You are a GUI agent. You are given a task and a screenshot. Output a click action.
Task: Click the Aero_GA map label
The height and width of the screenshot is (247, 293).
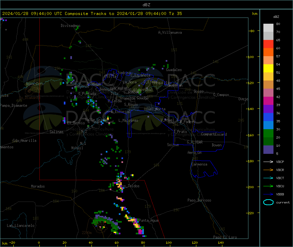[x=194, y=153]
